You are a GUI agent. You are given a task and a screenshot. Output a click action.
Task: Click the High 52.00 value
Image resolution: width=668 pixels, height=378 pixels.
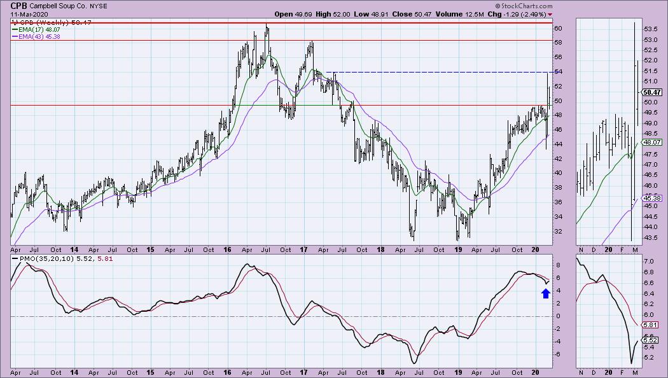click(x=332, y=14)
